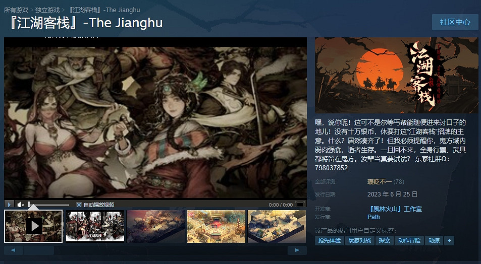Click the left arrow of thumbnail strip
481x264 pixels.
13,250
